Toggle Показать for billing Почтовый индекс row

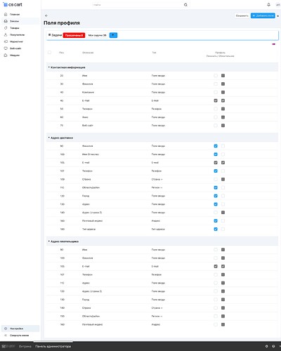click(x=216, y=324)
